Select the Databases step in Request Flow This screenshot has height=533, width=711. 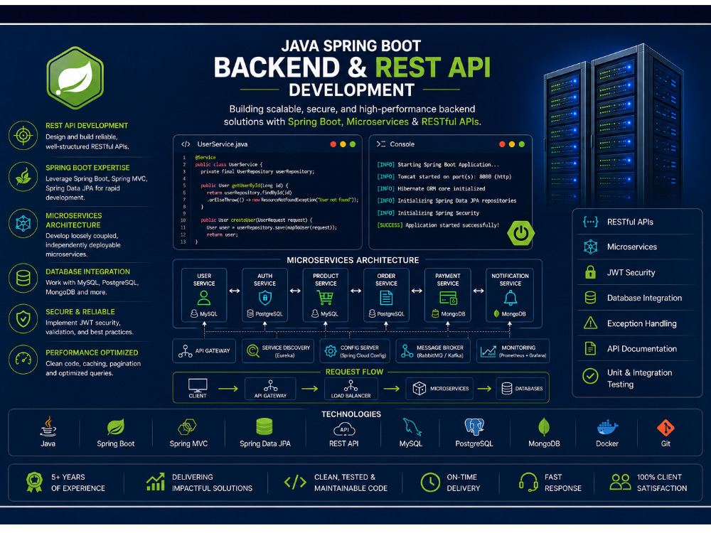[521, 389]
